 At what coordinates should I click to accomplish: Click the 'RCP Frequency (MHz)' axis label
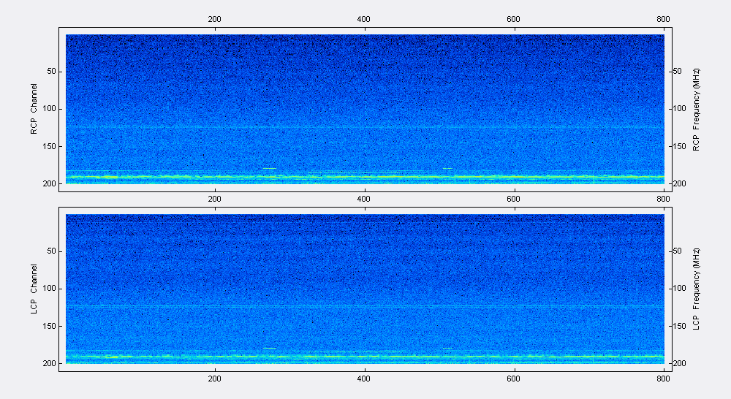click(x=696, y=110)
